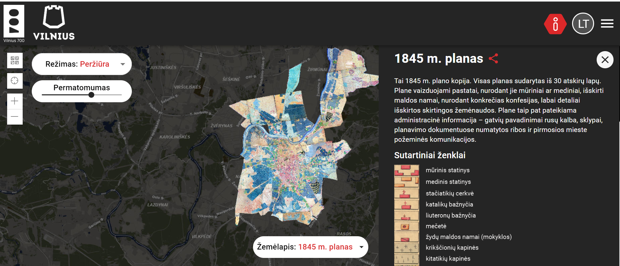Zoom in on the map
The width and height of the screenshot is (620, 266).
click(15, 101)
